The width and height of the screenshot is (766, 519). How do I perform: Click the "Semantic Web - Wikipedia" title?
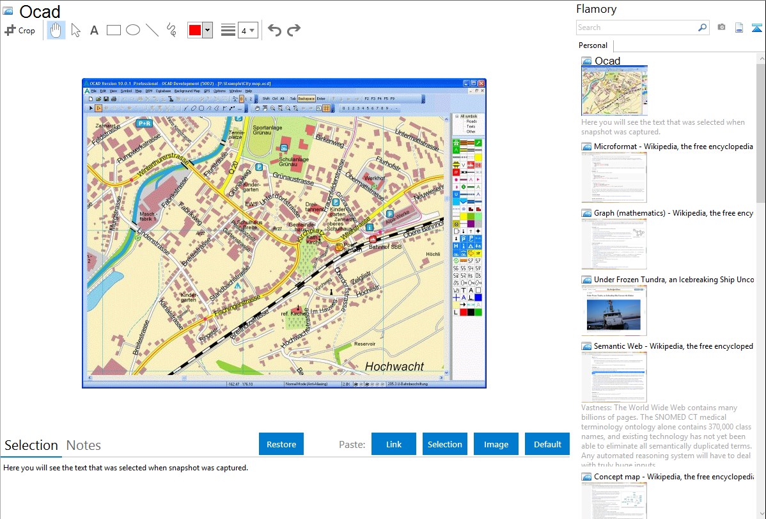(673, 346)
